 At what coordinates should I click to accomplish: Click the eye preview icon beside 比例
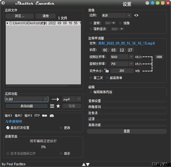136,15
